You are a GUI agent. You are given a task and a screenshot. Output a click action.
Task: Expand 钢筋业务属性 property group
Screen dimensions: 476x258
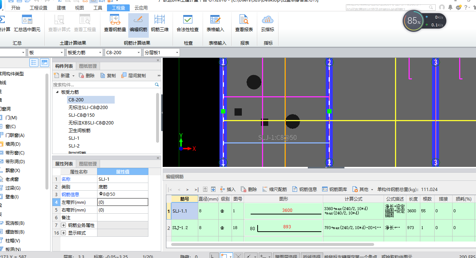pos(63,225)
